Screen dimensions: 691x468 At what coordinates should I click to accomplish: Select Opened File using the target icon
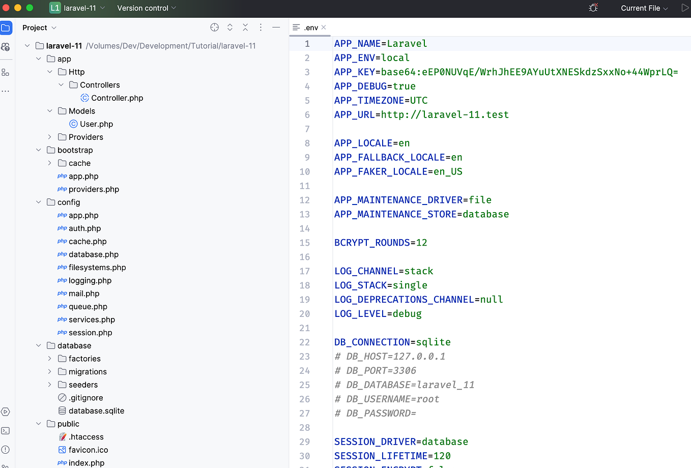(x=214, y=27)
